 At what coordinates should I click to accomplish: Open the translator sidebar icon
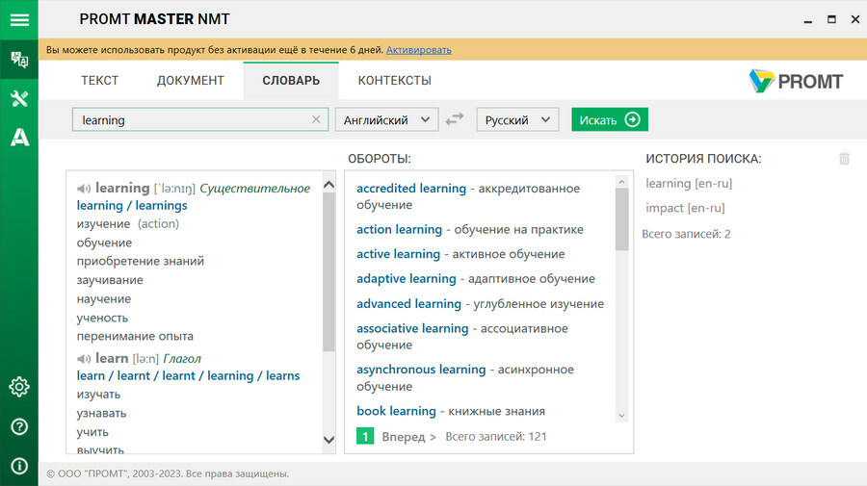coord(19,59)
